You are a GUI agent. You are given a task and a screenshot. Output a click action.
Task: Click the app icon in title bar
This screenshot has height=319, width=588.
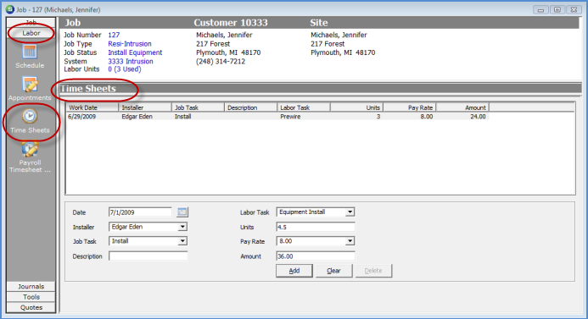pos(9,9)
